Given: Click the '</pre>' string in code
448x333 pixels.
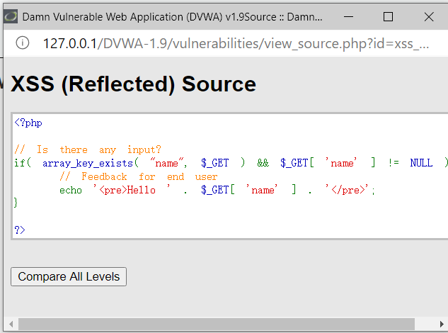Looking at the screenshot, I should (348, 190).
